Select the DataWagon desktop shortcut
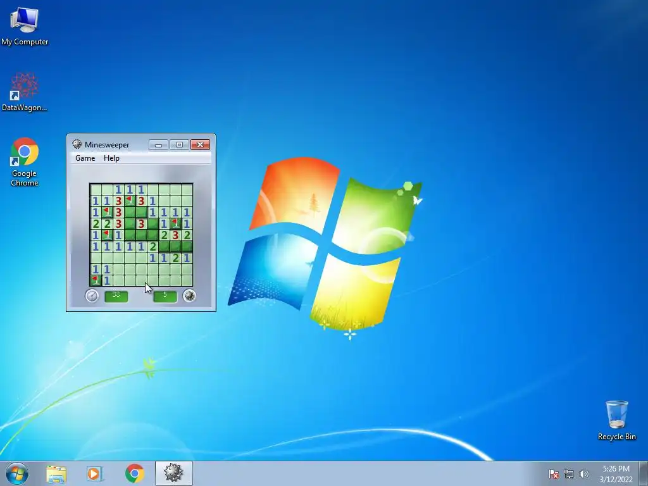This screenshot has height=486, width=648. click(25, 92)
